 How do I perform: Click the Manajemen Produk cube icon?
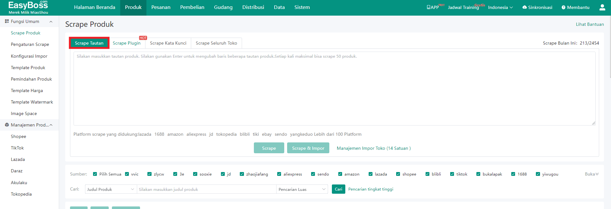click(x=7, y=125)
